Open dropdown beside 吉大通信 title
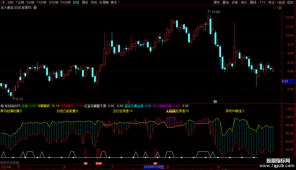296x170 pixels. tap(35, 8)
